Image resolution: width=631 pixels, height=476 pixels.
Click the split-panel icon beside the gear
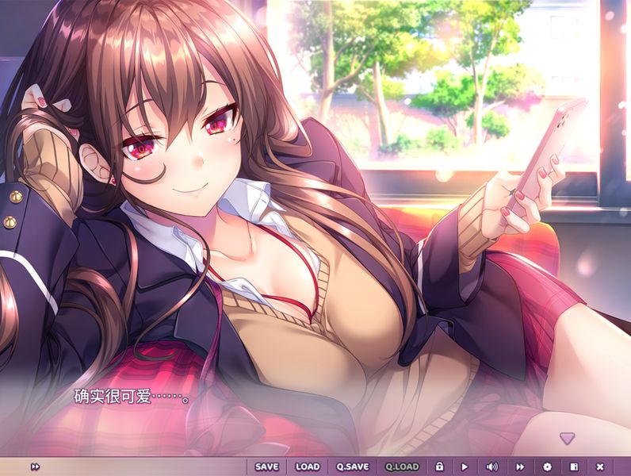(573, 466)
